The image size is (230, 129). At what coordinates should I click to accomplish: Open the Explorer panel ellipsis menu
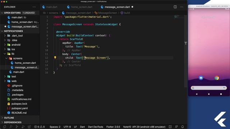34,7
